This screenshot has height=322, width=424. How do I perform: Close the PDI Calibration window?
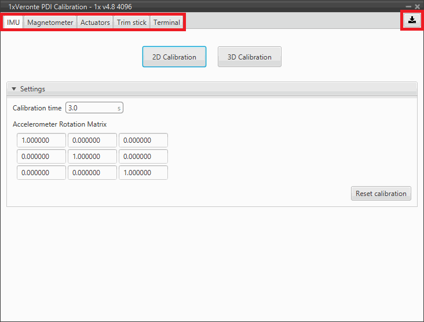tap(417, 6)
